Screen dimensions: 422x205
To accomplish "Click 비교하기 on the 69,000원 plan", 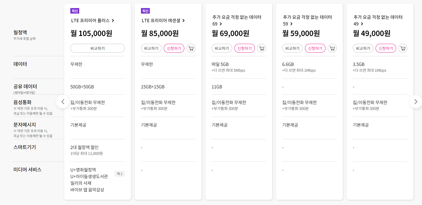I will tap(222, 48).
